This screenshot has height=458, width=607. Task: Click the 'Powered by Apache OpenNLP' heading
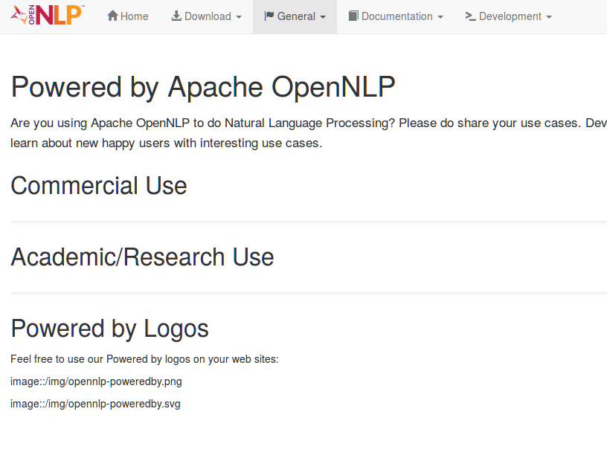203,87
